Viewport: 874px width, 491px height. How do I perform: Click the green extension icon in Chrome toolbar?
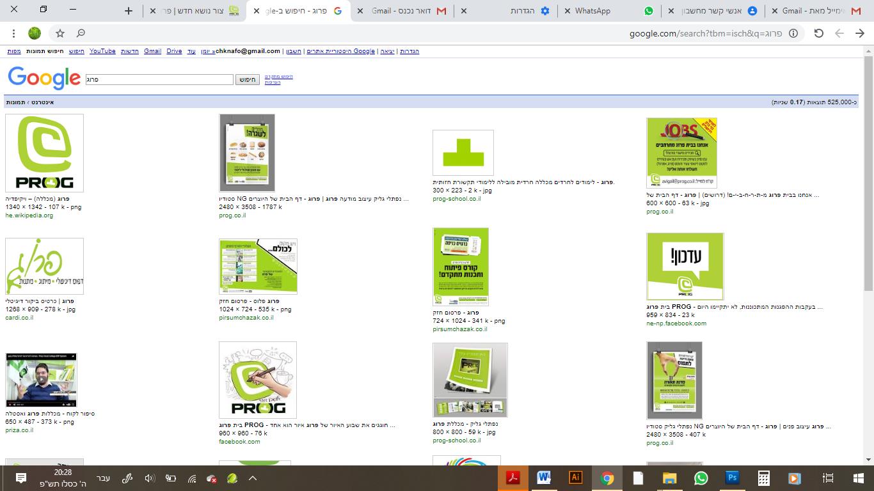35,33
